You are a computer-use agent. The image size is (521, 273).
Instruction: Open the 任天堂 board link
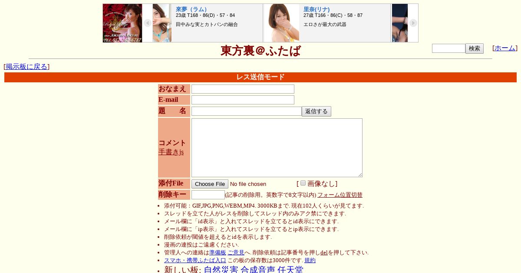pyautogui.click(x=290, y=269)
